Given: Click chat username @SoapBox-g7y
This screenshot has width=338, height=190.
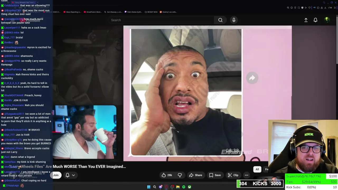Looking at the screenshot, I should click(13, 140).
